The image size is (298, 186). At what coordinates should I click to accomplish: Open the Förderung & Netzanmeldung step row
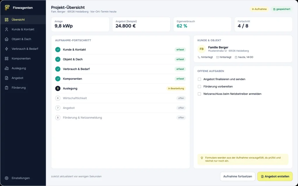(x=120, y=117)
